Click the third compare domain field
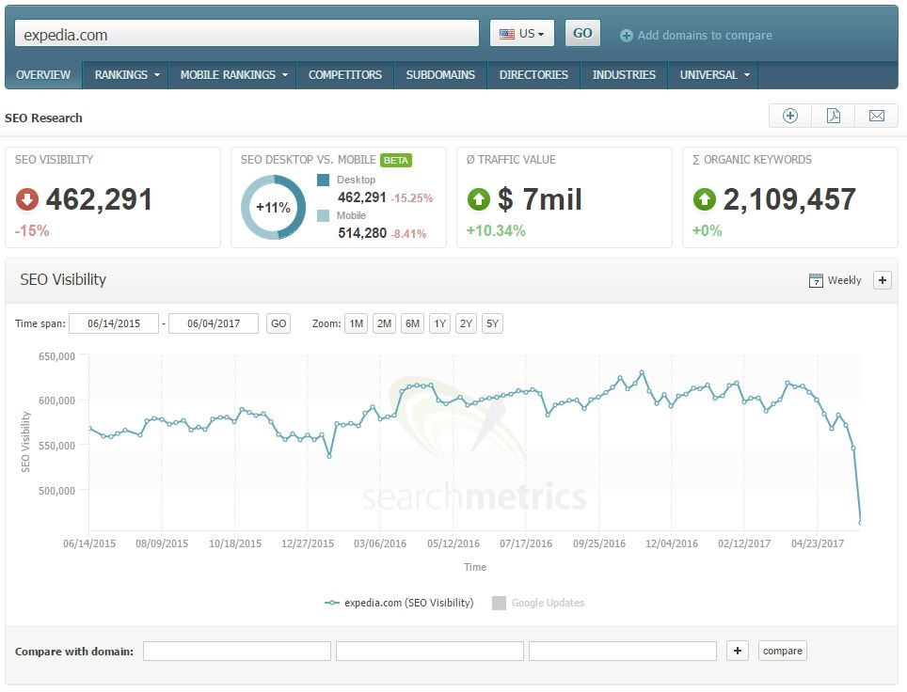The image size is (907, 692). [623, 651]
